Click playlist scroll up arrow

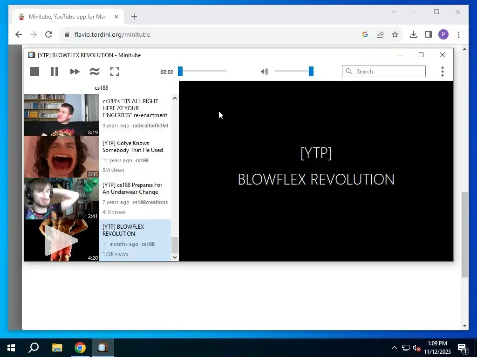[175, 98]
